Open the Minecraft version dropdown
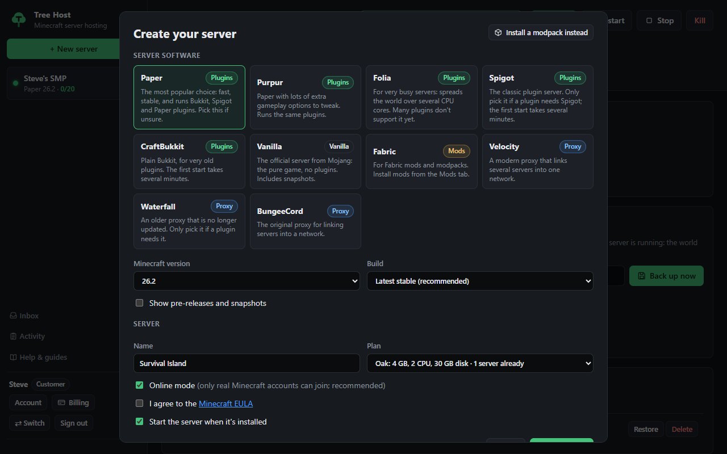727x454 pixels. pos(246,281)
